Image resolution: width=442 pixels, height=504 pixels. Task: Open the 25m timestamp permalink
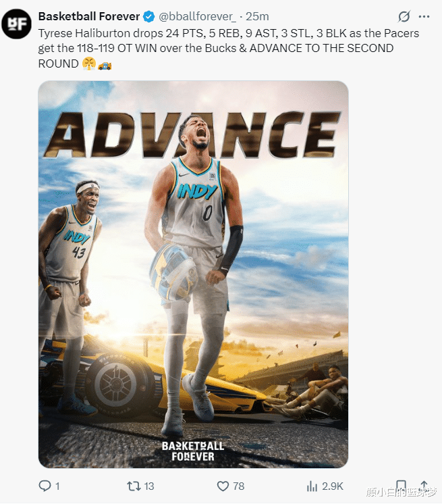click(257, 16)
